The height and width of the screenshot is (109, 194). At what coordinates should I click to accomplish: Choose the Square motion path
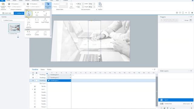37,21
